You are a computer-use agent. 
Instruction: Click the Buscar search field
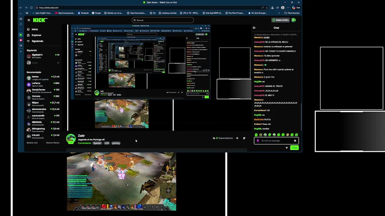[163, 20]
